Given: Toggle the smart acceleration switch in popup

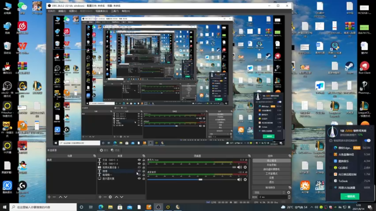Looking at the screenshot, I should point(367,140).
